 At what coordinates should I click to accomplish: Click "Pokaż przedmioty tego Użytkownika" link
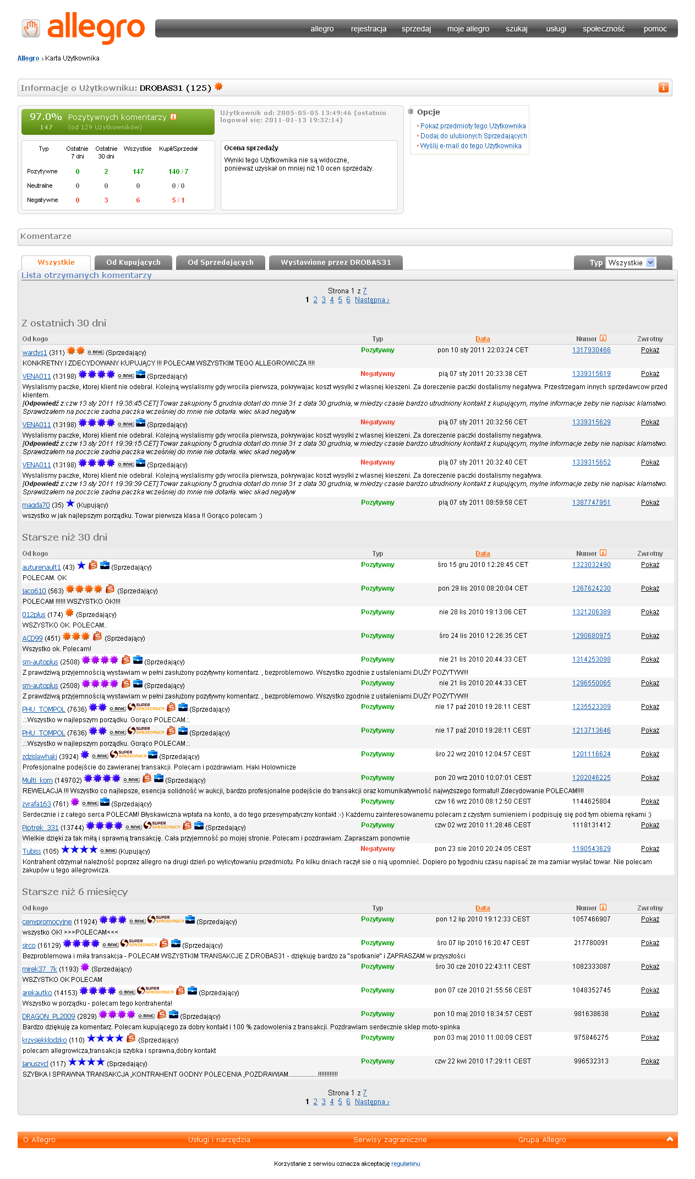[x=473, y=126]
